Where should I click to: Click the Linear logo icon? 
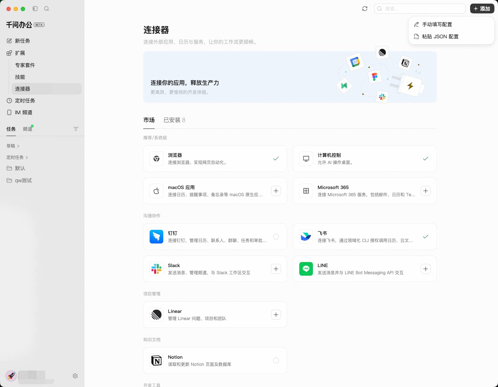click(x=156, y=315)
